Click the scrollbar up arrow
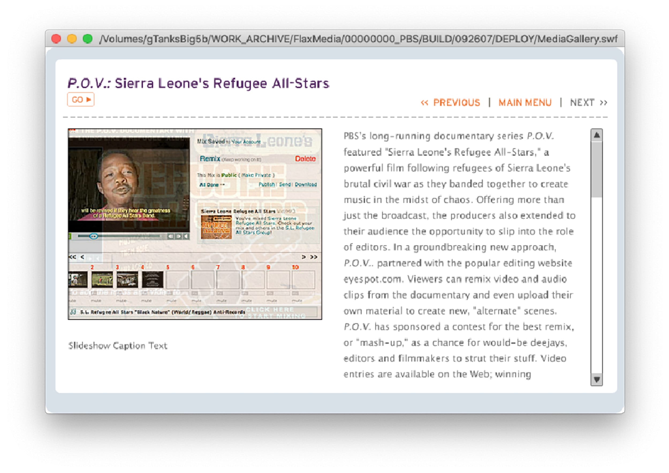Viewport: 669px width, 473px height. 596,135
